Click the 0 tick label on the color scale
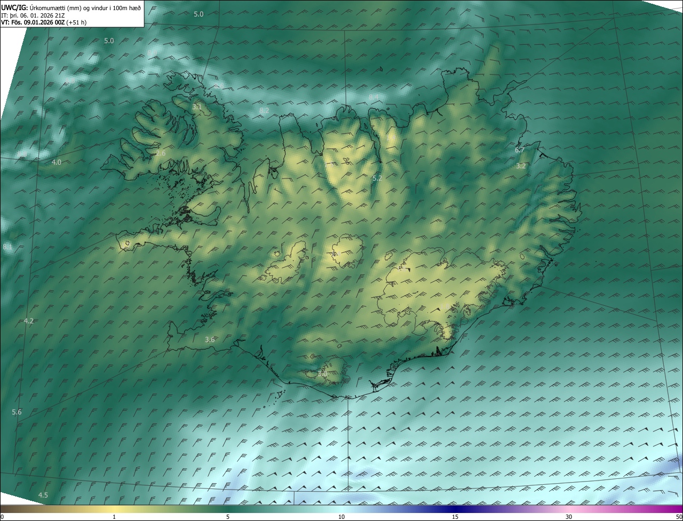 [x=2, y=517]
